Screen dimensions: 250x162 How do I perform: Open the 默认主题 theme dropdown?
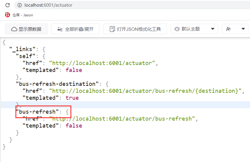tap(194, 29)
